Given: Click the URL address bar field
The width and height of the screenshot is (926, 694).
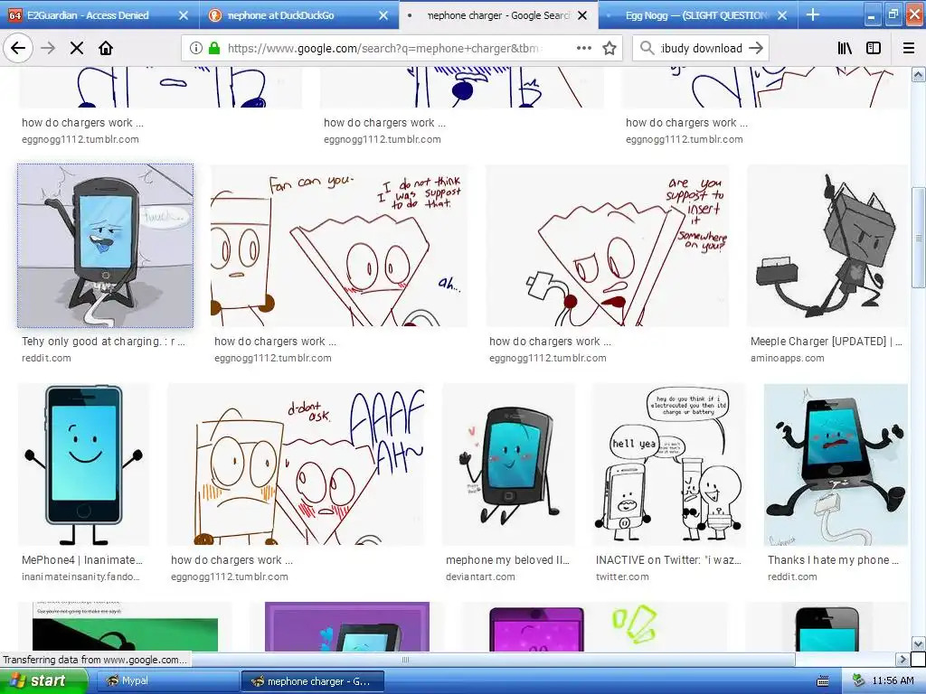Looking at the screenshot, I should point(383,48).
